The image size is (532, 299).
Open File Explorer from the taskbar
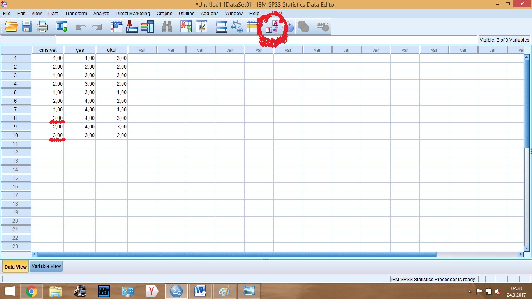click(55, 291)
